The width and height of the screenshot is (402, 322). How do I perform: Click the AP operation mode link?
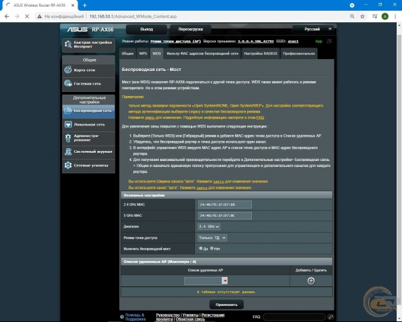click(x=176, y=42)
